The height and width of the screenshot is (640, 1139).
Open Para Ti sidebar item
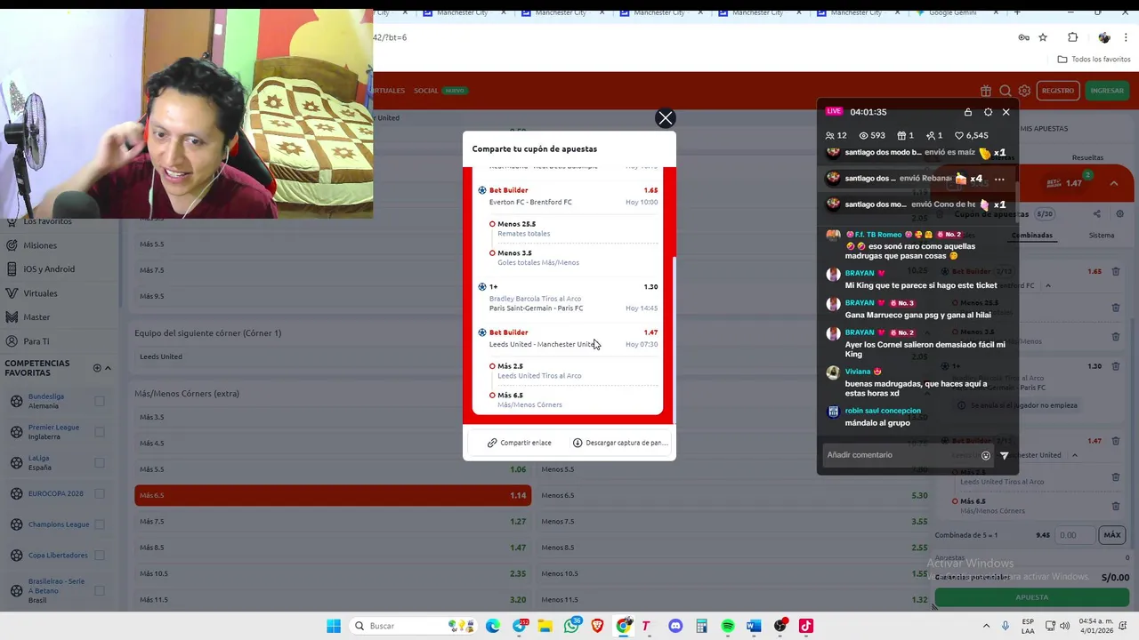pyautogui.click(x=36, y=341)
